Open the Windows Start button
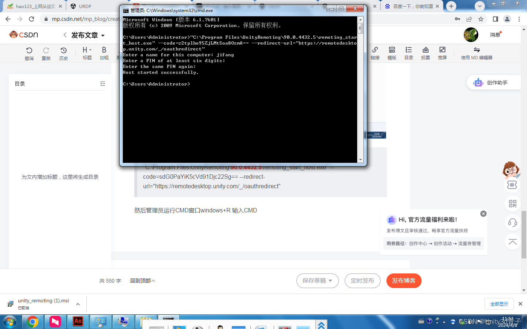The image size is (527, 329). pyautogui.click(x=10, y=322)
